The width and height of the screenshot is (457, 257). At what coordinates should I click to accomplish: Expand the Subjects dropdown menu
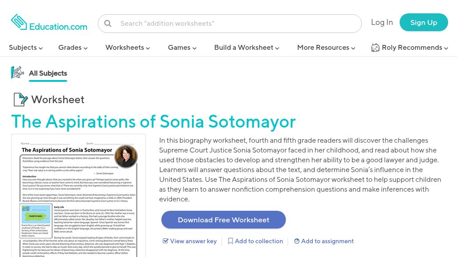point(26,48)
